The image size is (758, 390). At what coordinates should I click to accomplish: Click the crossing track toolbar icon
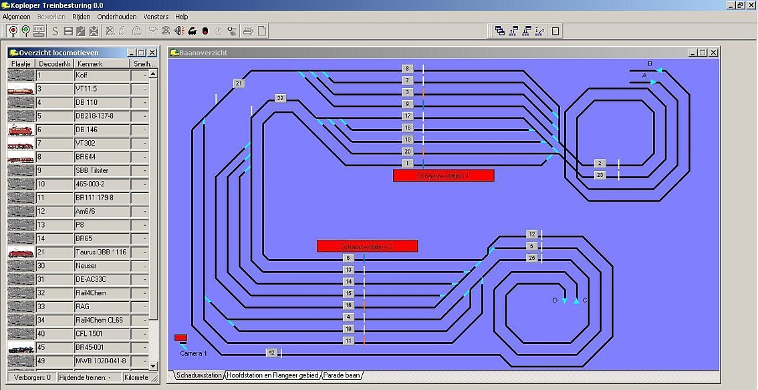(94, 31)
